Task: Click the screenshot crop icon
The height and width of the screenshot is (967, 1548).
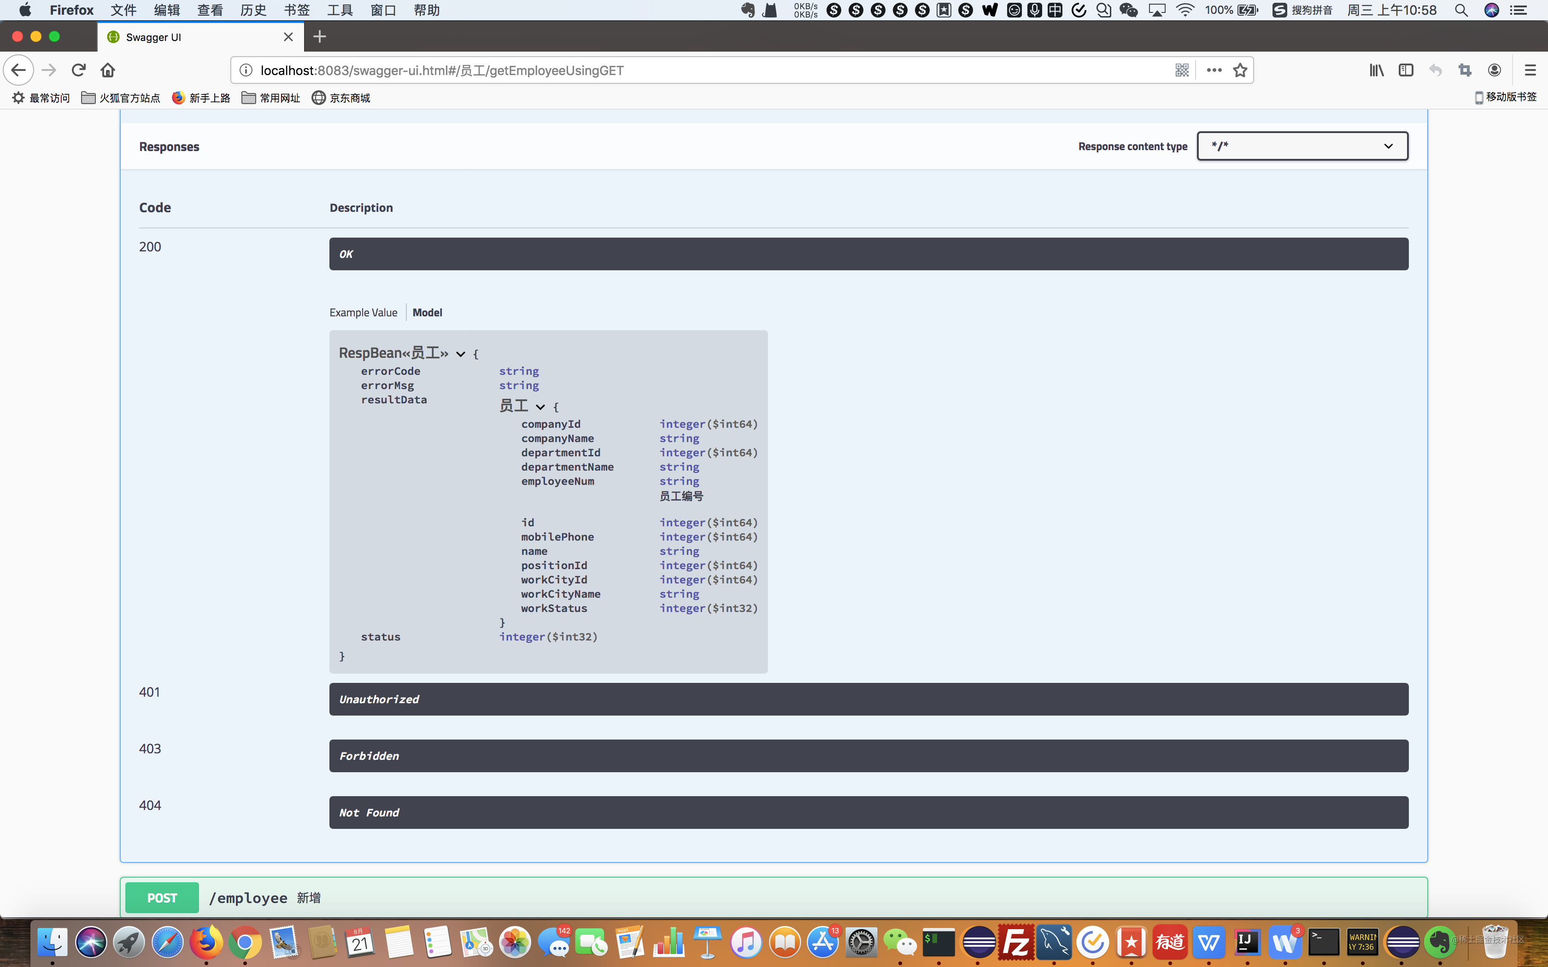Action: tap(1465, 70)
